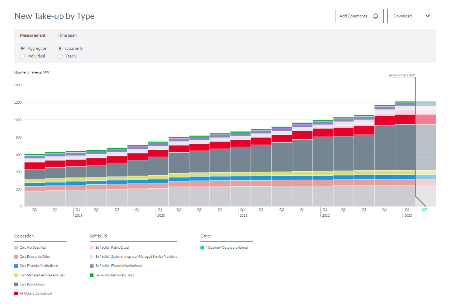Click the blue Colo Financial/Institutional swatch

click(16, 266)
